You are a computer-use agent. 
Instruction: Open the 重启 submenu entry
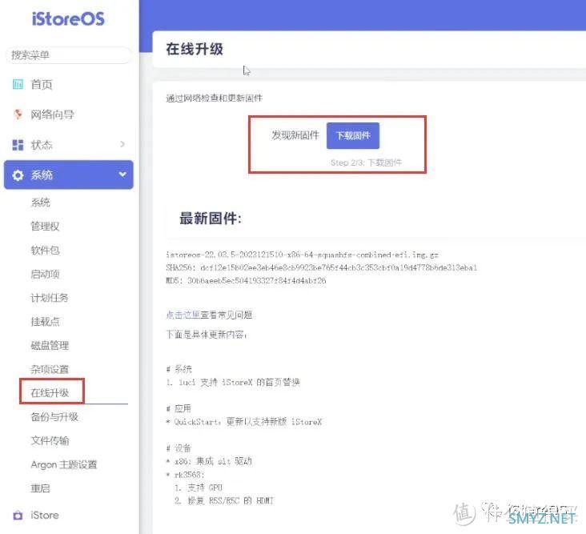tap(40, 488)
